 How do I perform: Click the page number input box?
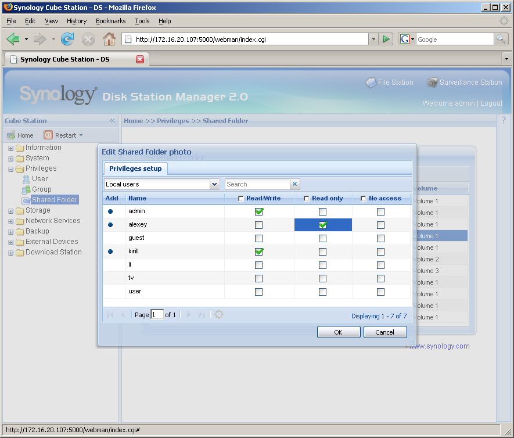click(157, 314)
